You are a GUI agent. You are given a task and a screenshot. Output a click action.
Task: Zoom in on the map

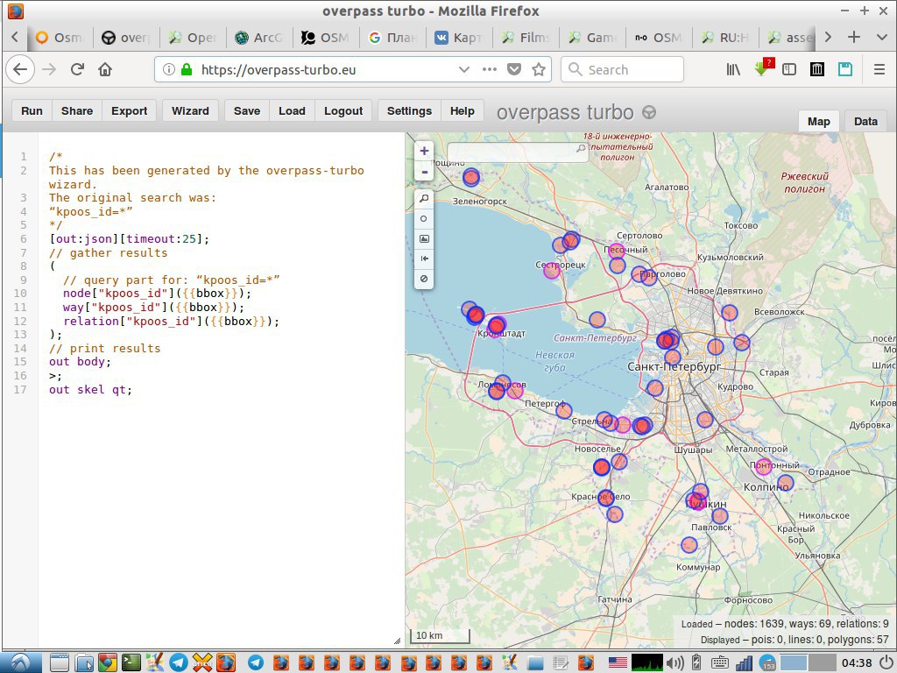pos(424,151)
